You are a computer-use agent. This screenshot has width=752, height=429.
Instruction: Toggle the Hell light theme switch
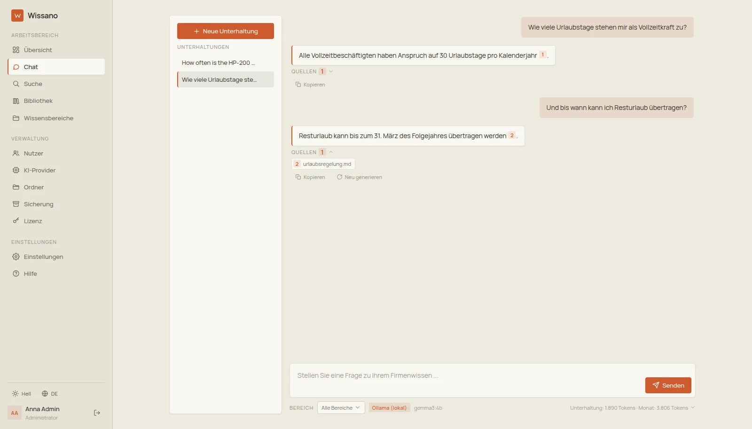pos(22,394)
